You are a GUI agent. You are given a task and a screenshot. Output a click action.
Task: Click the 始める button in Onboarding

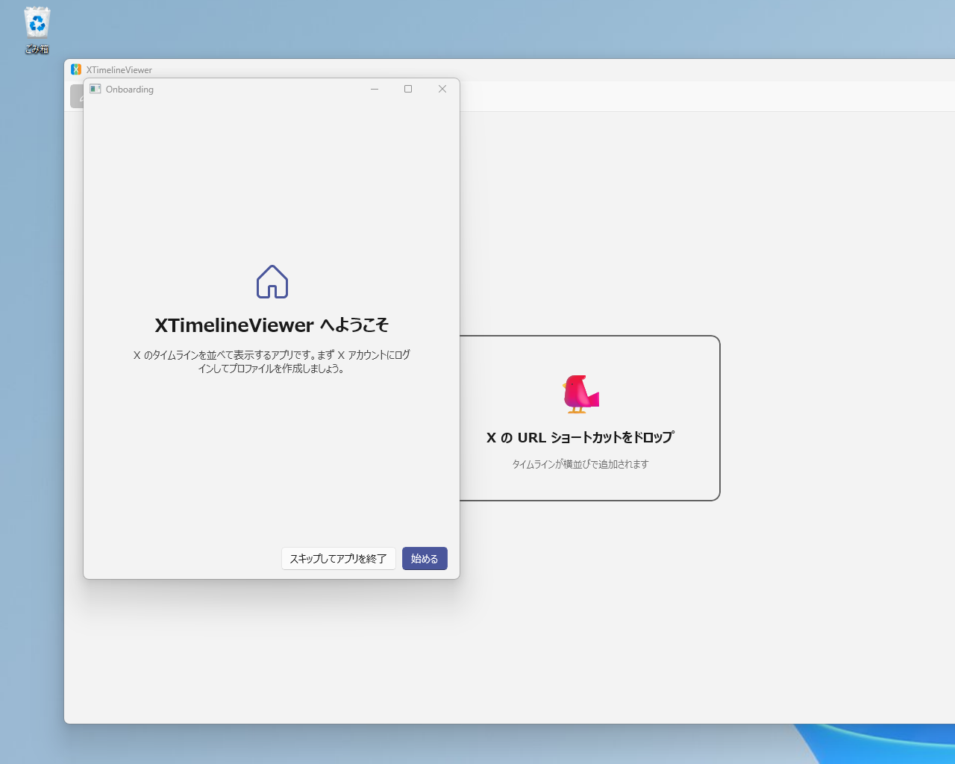[x=425, y=559]
